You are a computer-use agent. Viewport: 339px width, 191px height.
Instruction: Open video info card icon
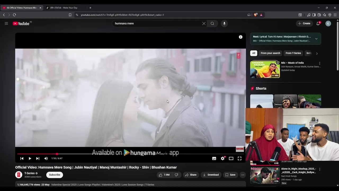240,37
